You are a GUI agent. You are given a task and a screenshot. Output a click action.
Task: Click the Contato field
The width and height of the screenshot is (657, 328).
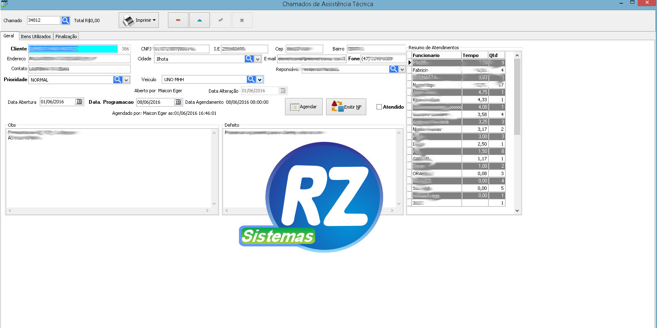79,69
